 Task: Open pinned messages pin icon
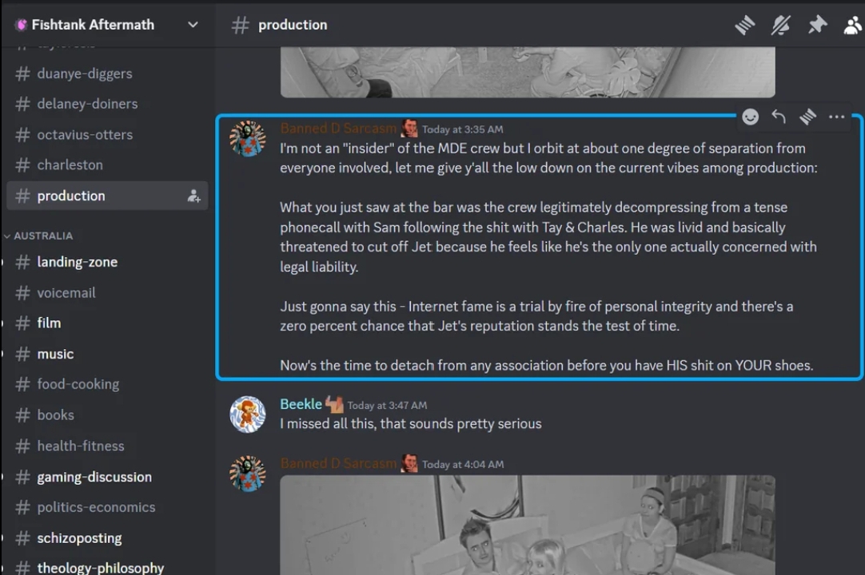[x=817, y=25]
